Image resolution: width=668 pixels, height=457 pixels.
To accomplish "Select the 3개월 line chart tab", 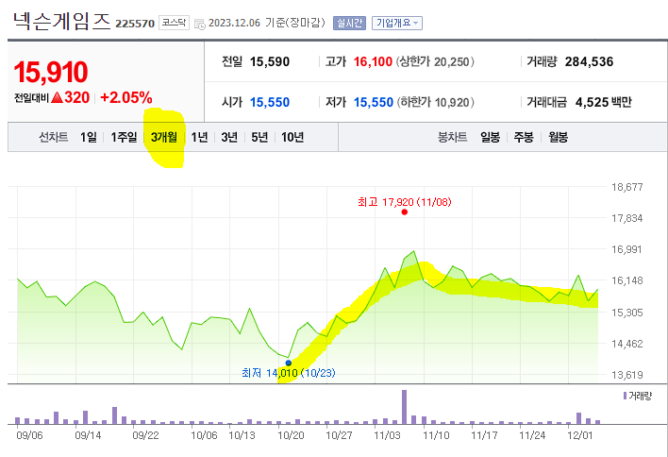I will point(164,137).
